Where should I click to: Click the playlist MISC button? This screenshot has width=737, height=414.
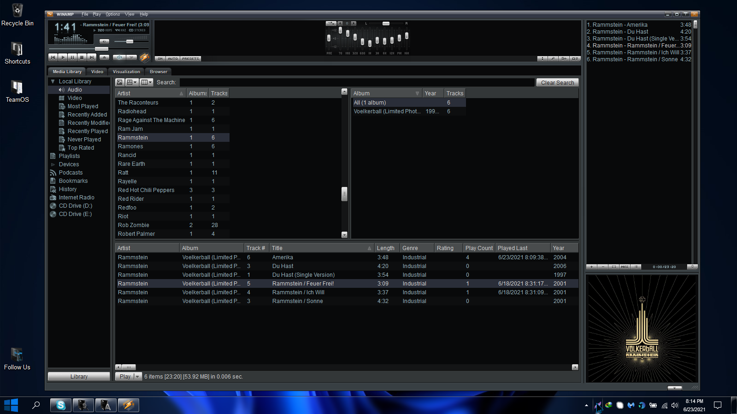coord(625,267)
